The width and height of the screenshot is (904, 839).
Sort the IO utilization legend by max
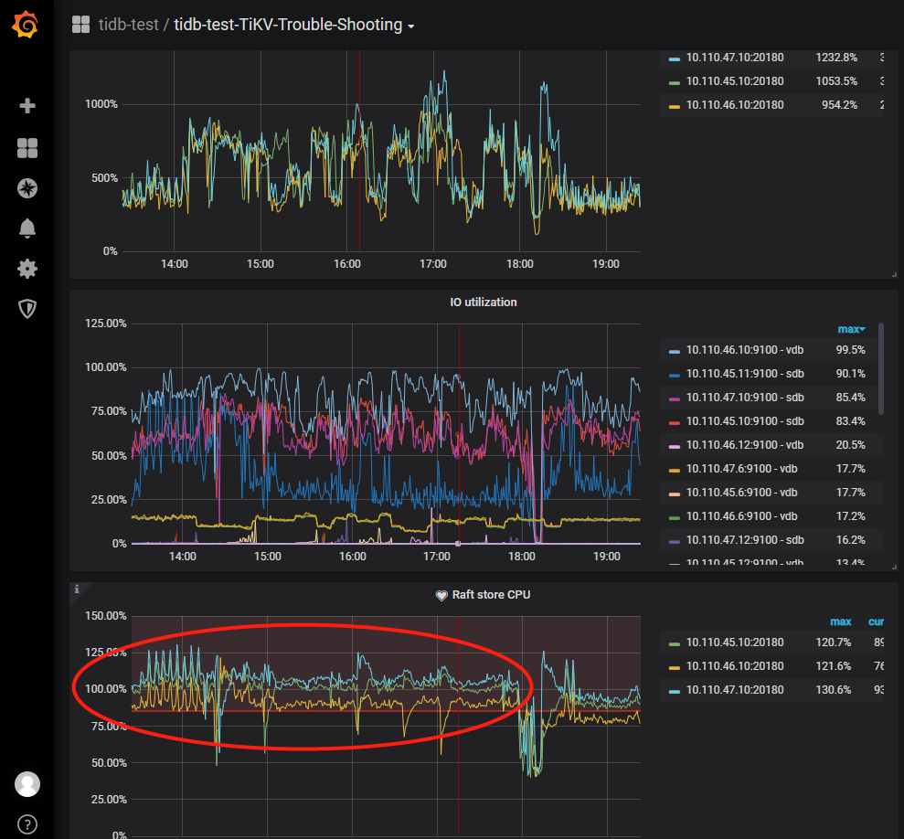851,329
